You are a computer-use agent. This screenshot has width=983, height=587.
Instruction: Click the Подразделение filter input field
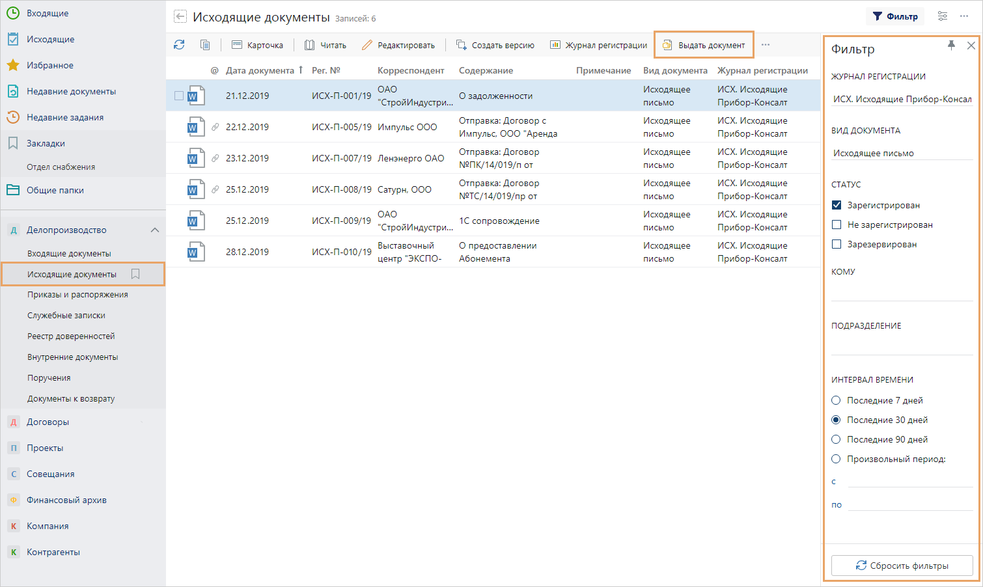(902, 346)
